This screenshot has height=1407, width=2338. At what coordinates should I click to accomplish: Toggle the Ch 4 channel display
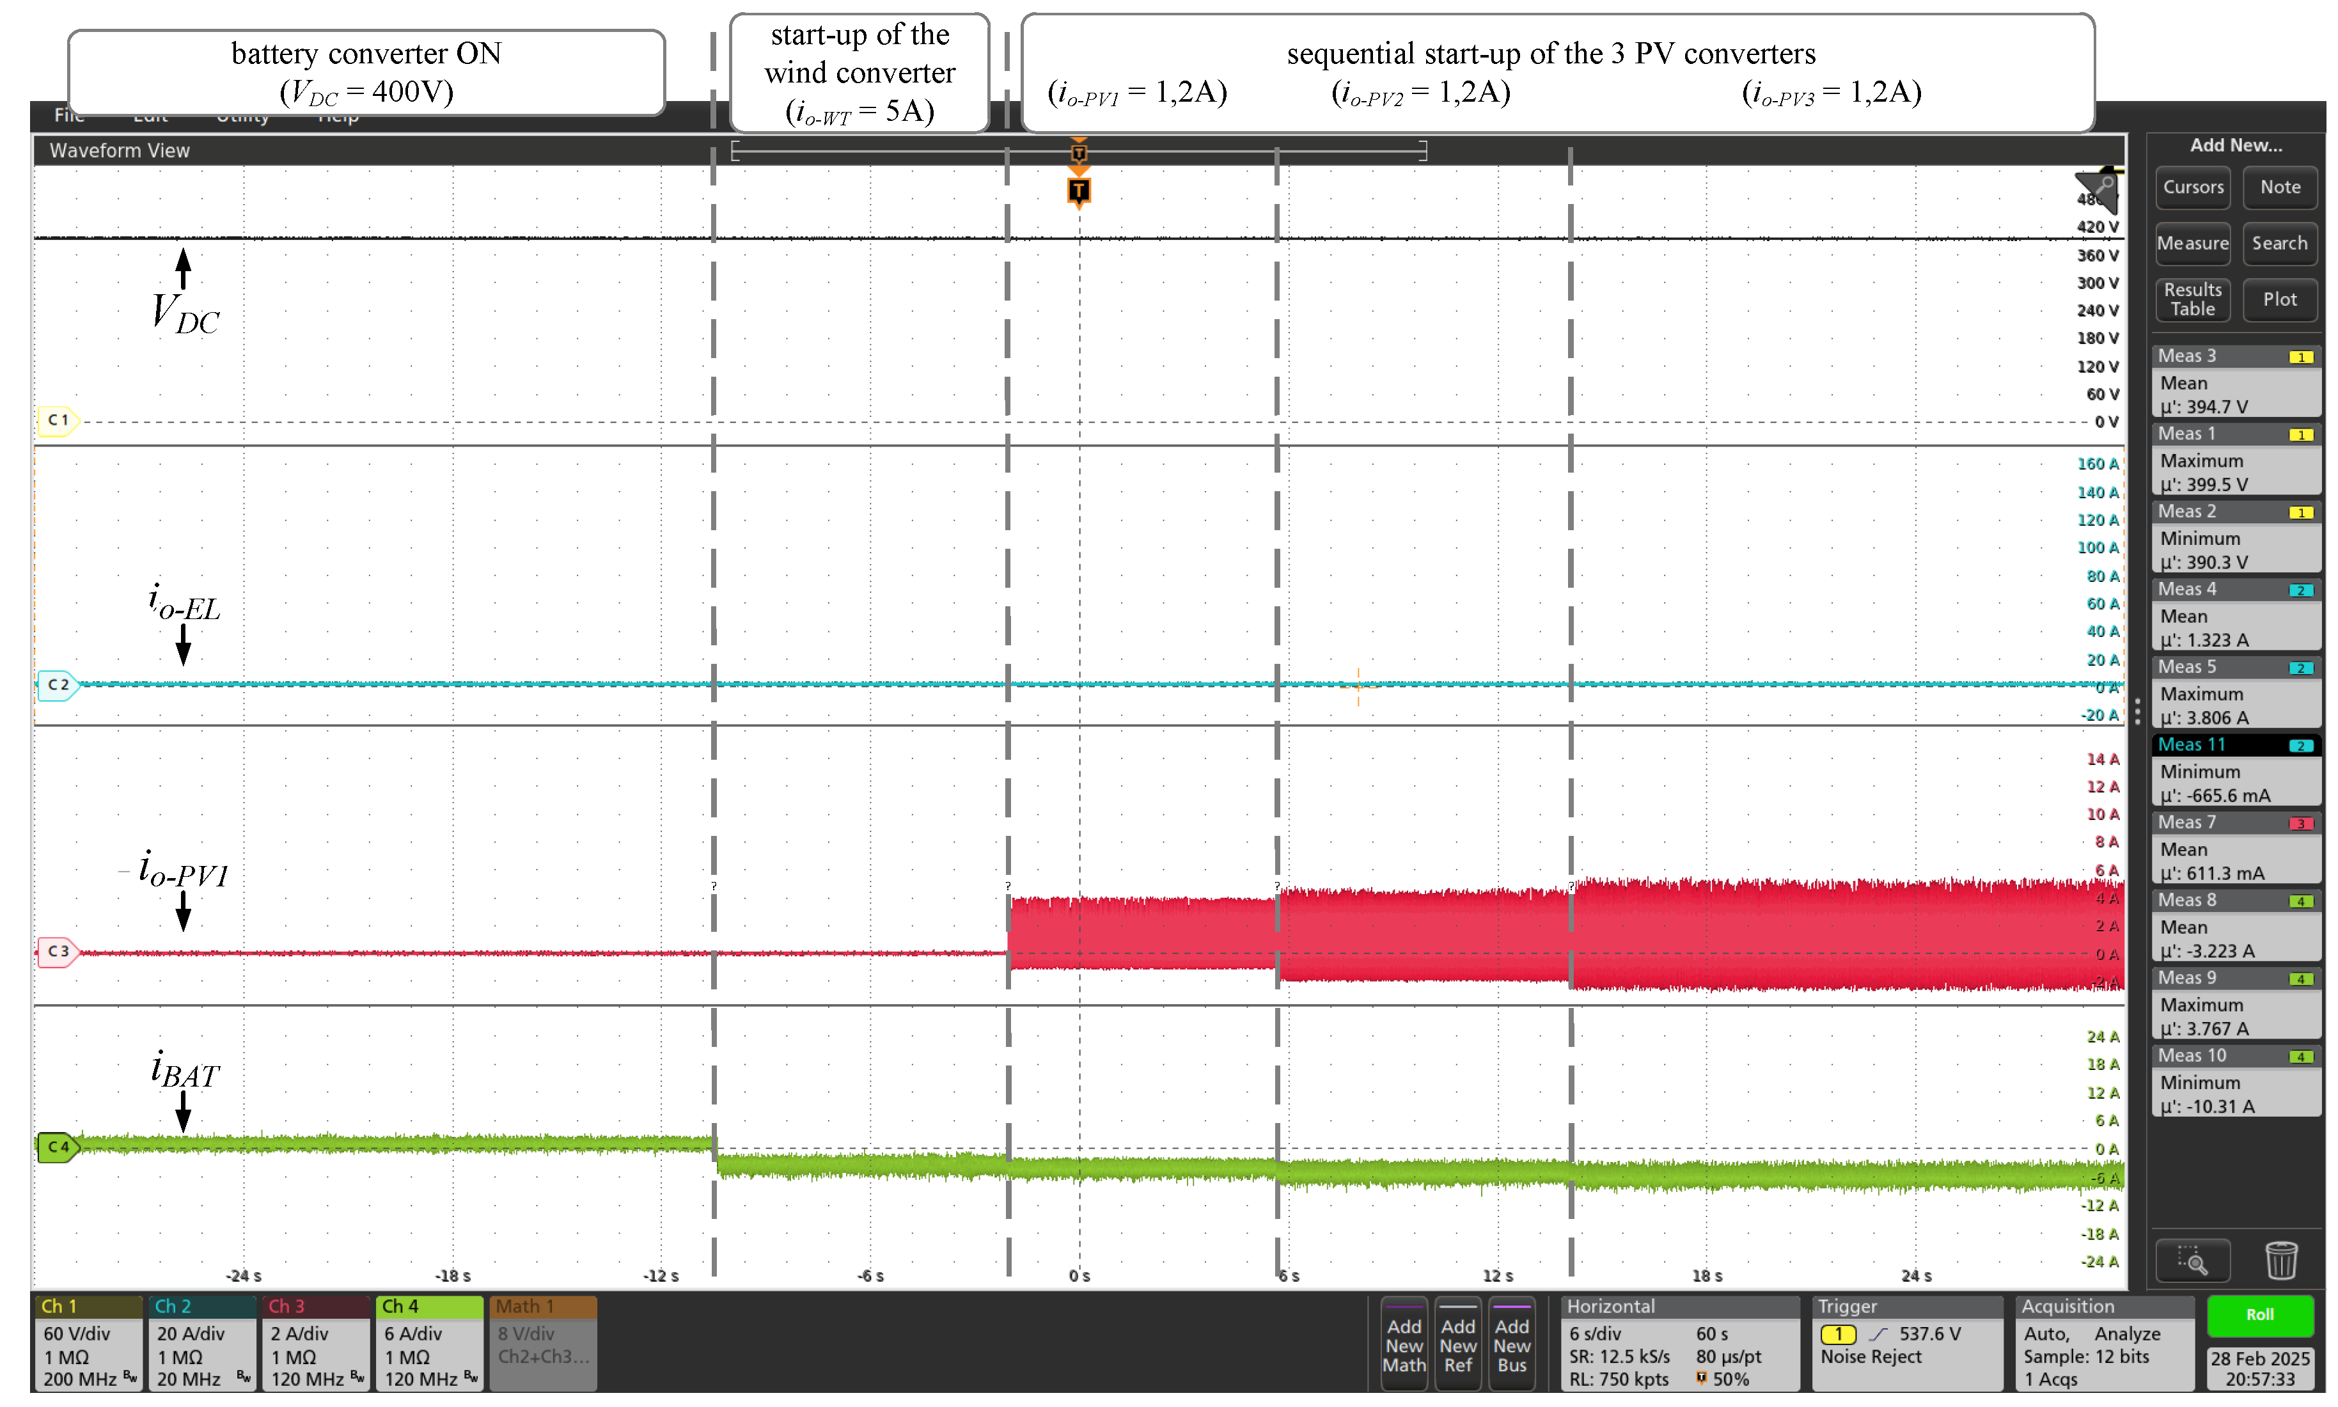pos(401,1305)
